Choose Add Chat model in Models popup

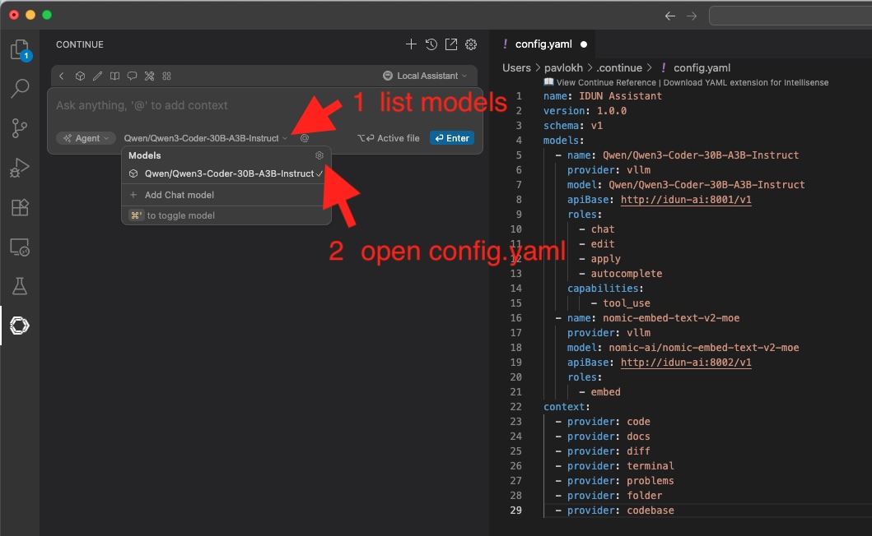(226, 195)
